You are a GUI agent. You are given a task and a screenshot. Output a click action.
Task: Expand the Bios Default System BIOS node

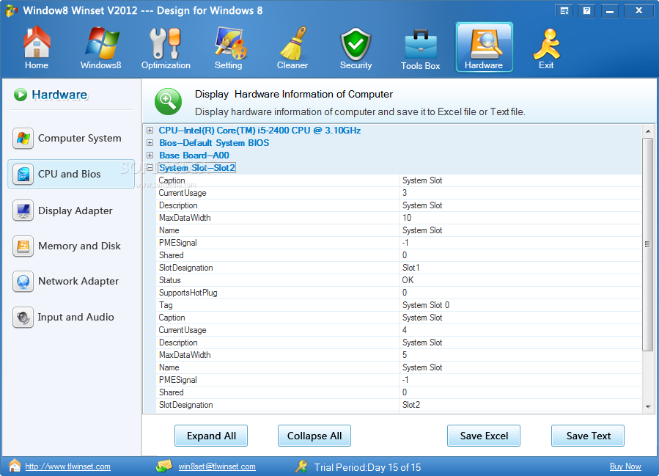click(150, 143)
